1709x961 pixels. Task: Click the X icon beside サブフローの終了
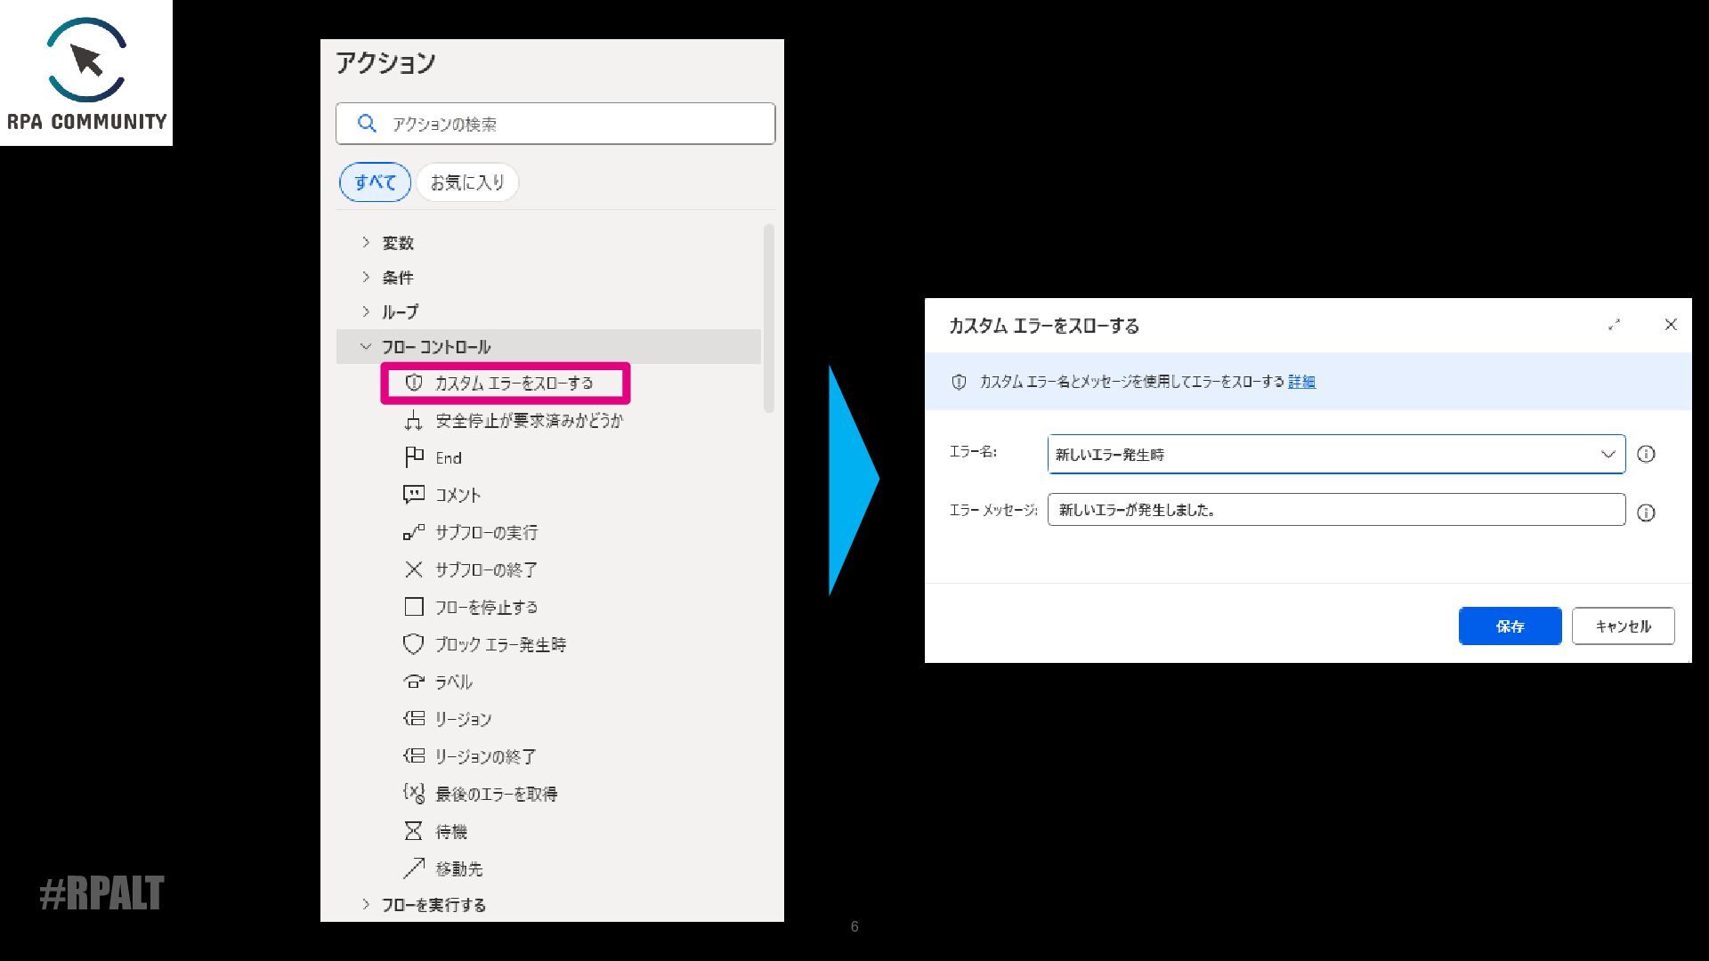point(414,569)
